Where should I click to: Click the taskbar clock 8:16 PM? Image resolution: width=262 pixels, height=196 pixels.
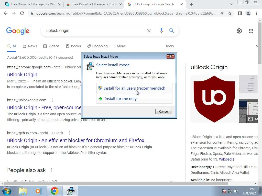(x=249, y=191)
